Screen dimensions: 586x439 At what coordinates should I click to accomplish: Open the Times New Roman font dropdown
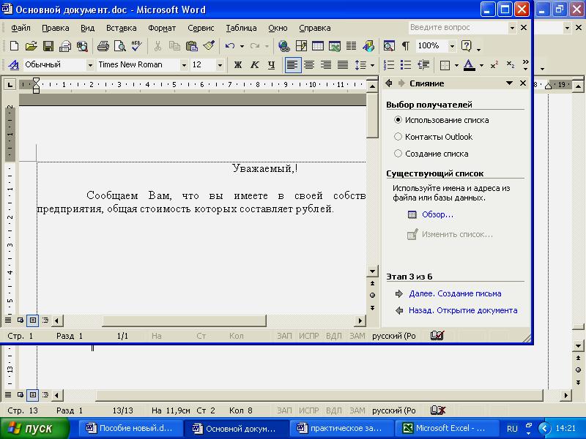pyautogui.click(x=184, y=65)
